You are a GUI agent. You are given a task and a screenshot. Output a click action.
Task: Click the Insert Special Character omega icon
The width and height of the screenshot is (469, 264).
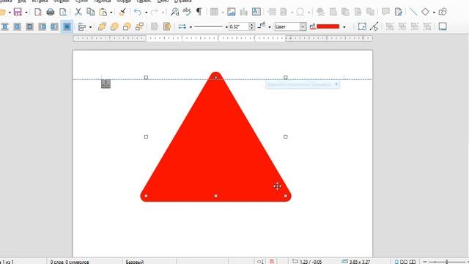tap(300, 12)
